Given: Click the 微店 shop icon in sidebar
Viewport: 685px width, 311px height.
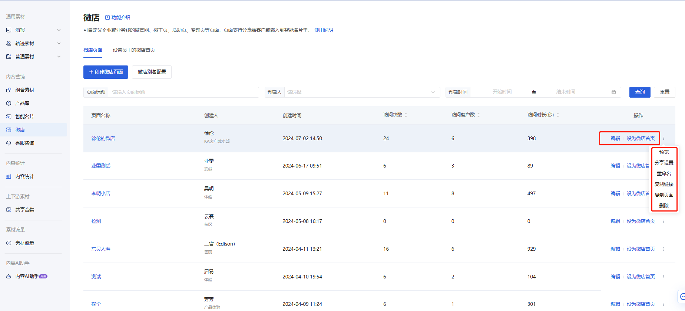Looking at the screenshot, I should click(x=9, y=130).
